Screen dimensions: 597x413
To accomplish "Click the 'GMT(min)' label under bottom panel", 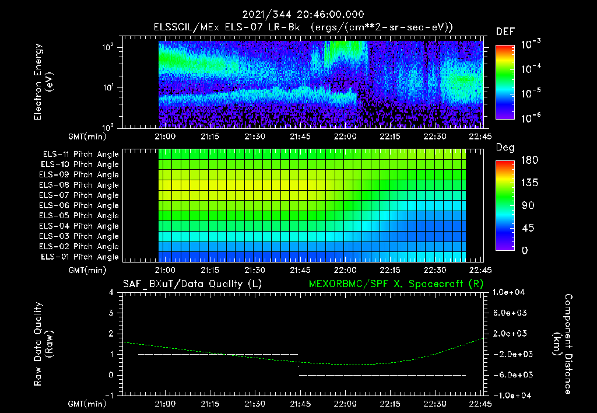I will (87, 404).
